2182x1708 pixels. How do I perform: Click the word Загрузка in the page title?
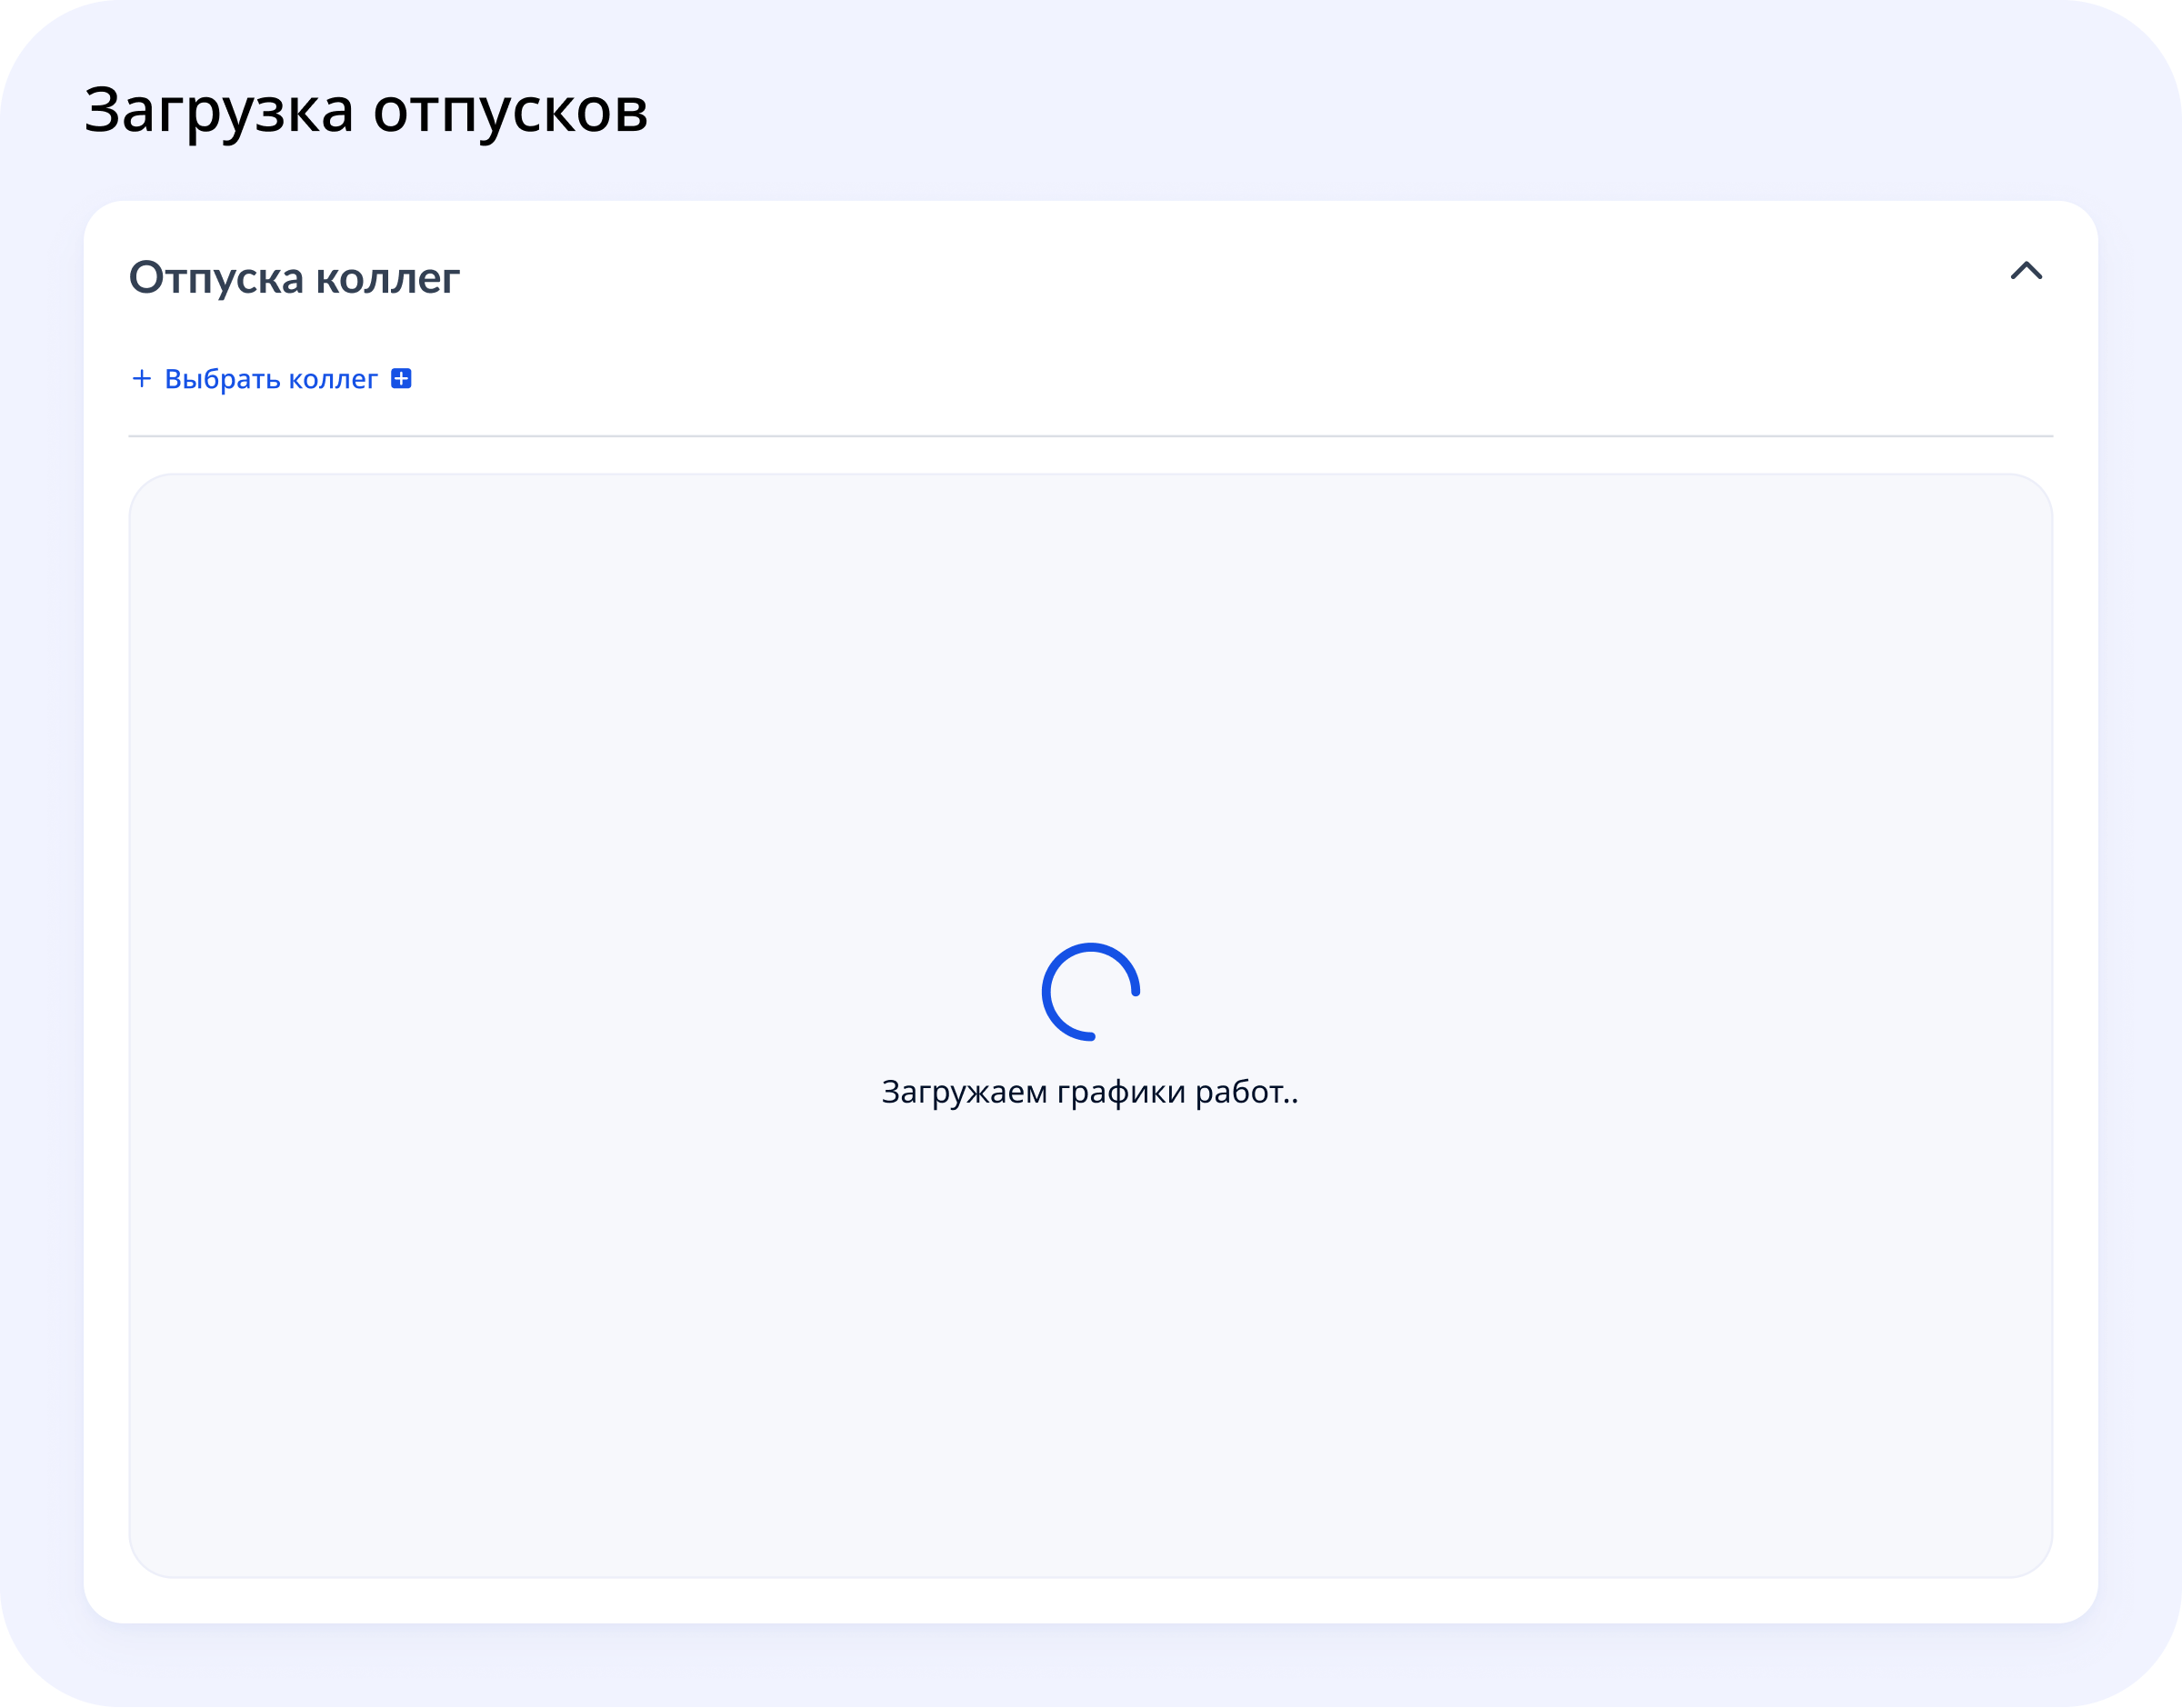pos(218,110)
